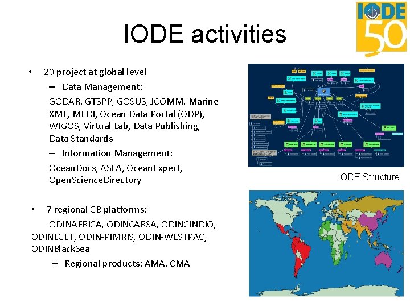This screenshot has height=307, width=410.
Task: Click the IODE Structure diagram image
Action: 326,115
